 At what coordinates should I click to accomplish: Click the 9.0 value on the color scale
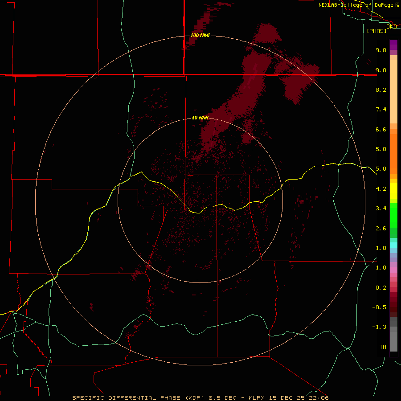[381, 70]
